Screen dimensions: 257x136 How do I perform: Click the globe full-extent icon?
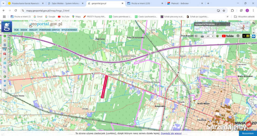(5, 77)
